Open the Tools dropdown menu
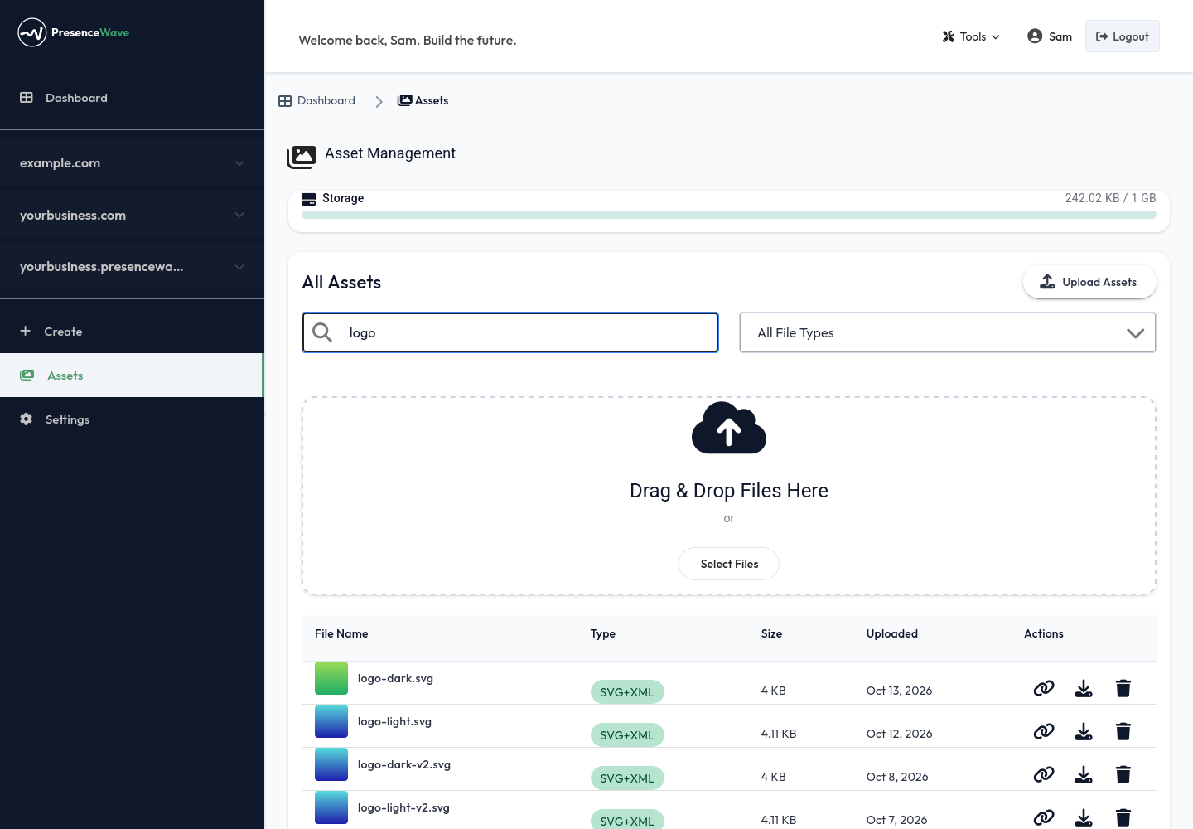 (x=971, y=36)
